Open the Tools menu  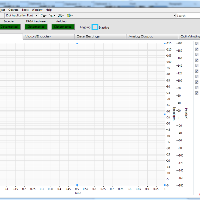(25, 10)
